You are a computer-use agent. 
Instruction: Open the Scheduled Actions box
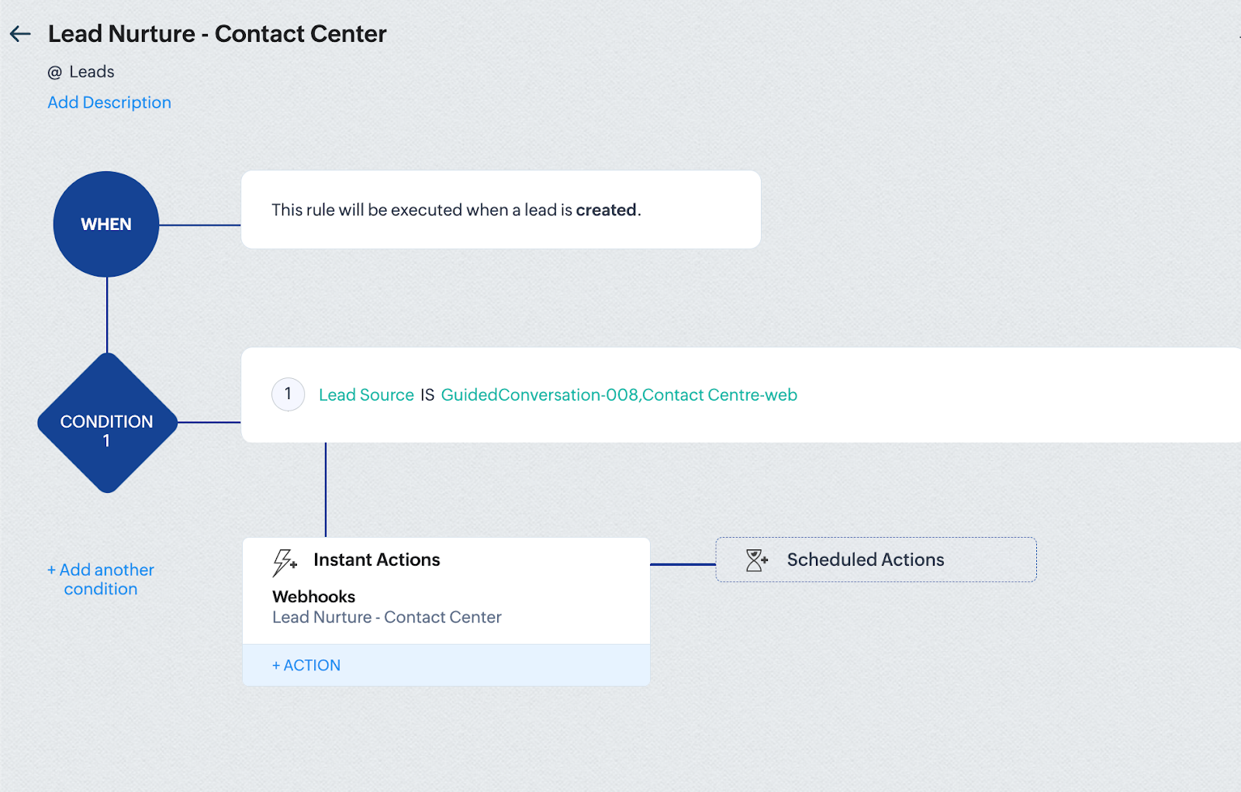[x=876, y=560]
